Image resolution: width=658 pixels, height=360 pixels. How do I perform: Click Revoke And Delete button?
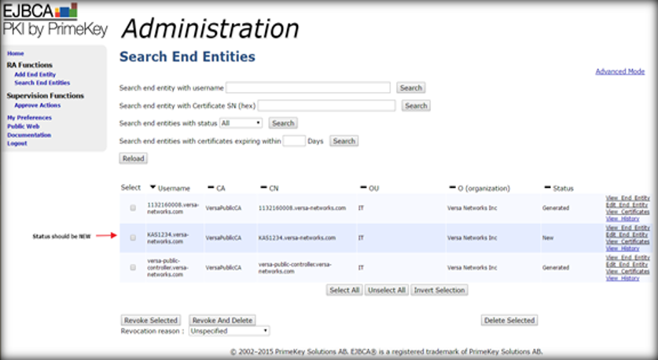(222, 320)
